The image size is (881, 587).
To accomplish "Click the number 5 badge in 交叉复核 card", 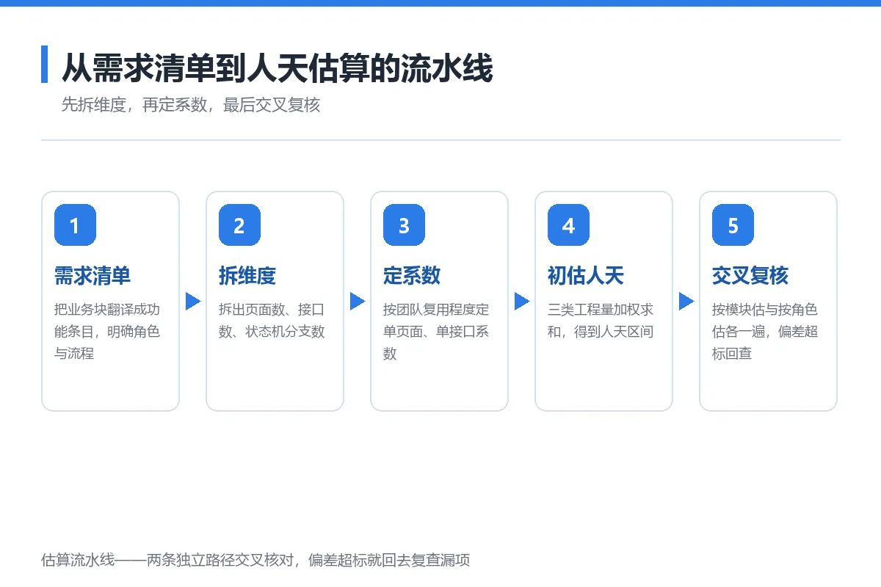I will coord(733,225).
